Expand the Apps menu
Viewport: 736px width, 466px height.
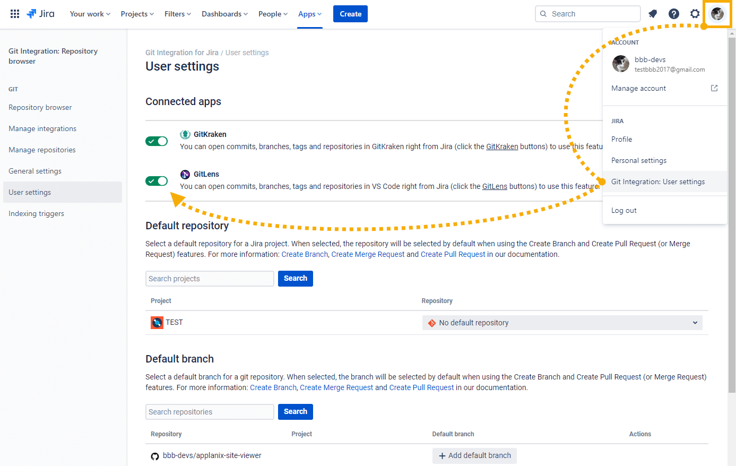[309, 14]
